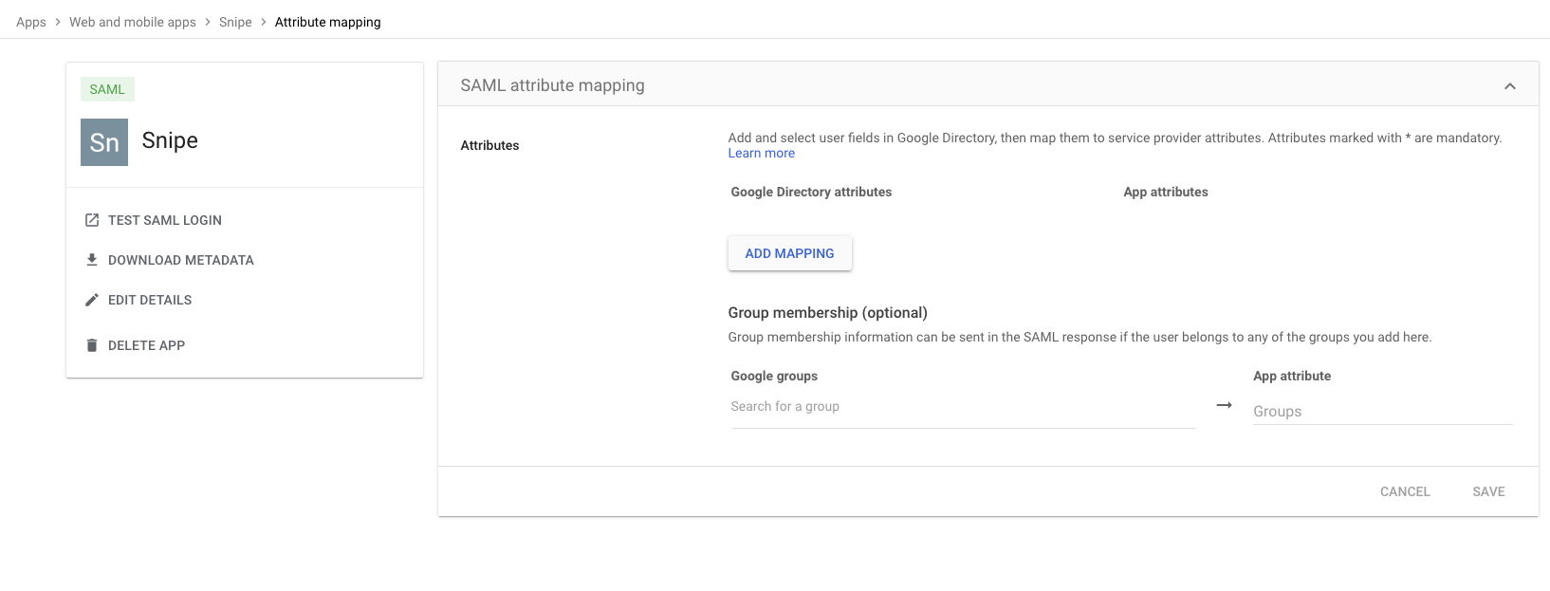Click the Add Mapping button
This screenshot has width=1550, height=591.
coord(790,253)
